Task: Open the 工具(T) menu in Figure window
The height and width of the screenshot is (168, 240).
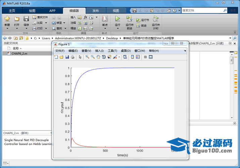Action: pyautogui.click(x=112, y=51)
